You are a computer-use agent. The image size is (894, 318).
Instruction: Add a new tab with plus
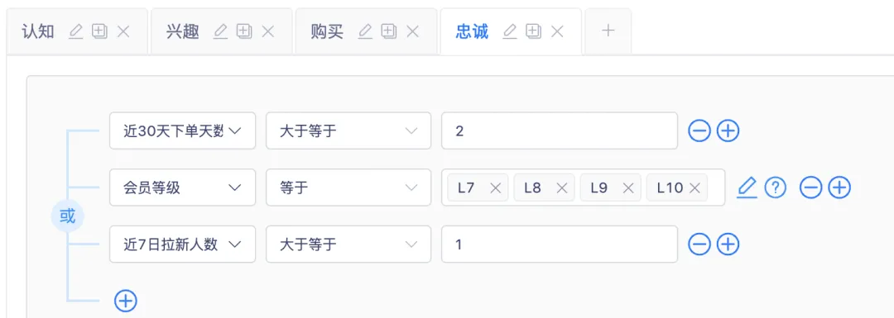tap(608, 31)
